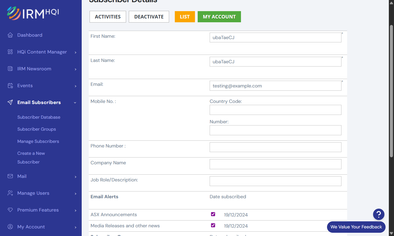The width and height of the screenshot is (394, 236).
Task: Expand the Mail submenu arrow
Action: pos(75,177)
